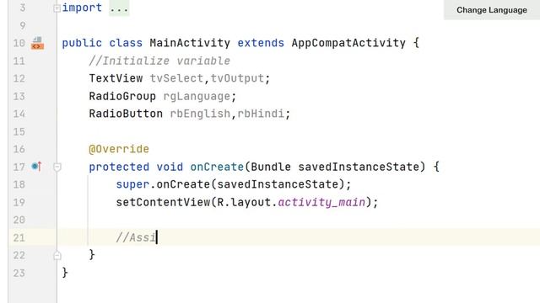Click the setContentView call

pos(163,202)
